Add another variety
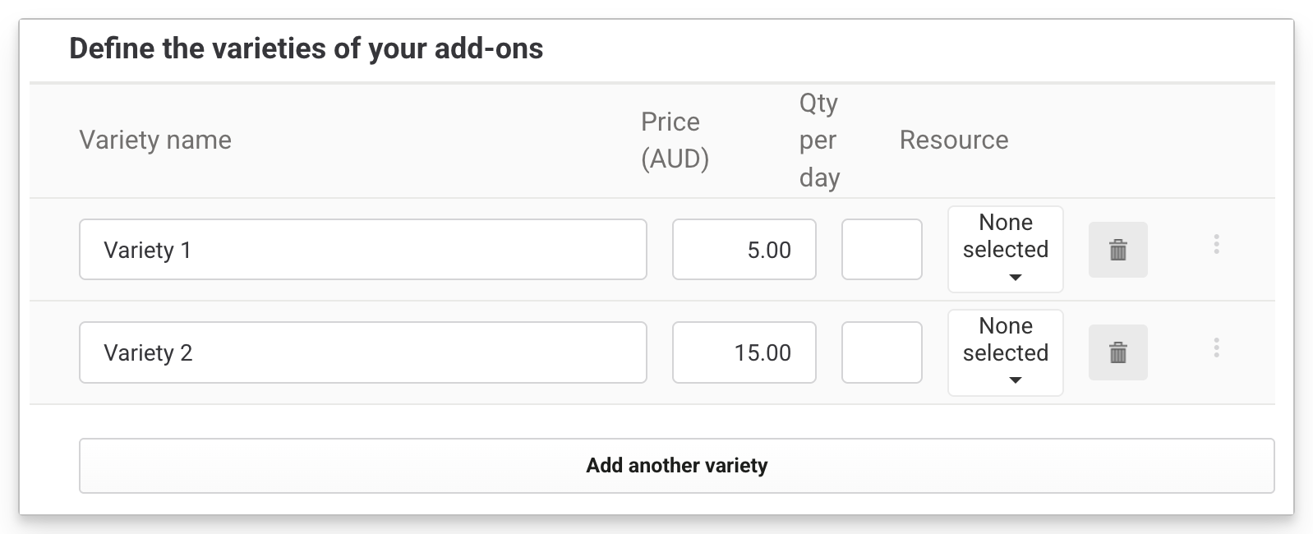 click(x=676, y=466)
